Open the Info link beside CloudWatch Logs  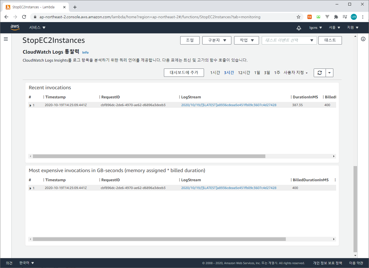click(x=85, y=52)
